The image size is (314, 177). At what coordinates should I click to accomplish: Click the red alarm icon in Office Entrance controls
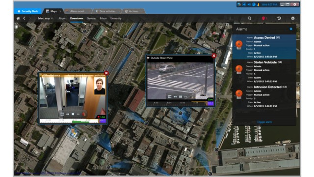pos(84,114)
